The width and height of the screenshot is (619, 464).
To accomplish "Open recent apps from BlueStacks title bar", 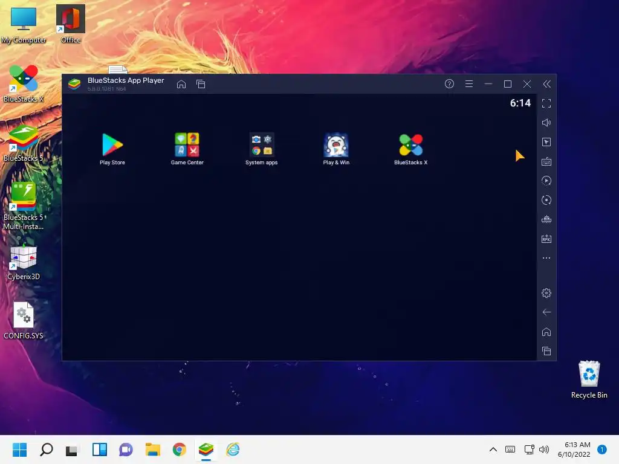I will tap(201, 84).
